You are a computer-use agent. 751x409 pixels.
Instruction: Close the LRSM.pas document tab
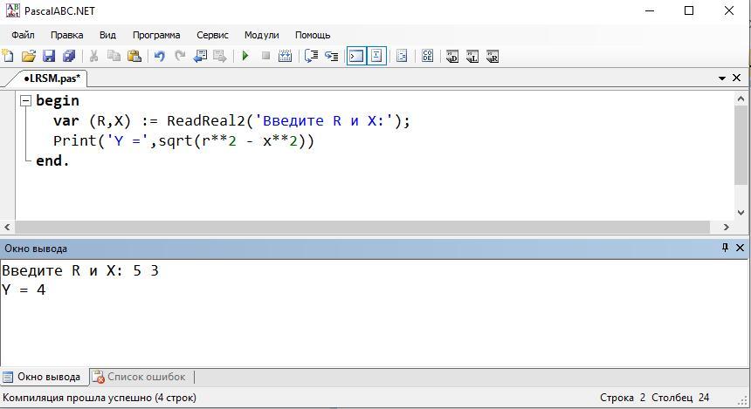pyautogui.click(x=737, y=78)
